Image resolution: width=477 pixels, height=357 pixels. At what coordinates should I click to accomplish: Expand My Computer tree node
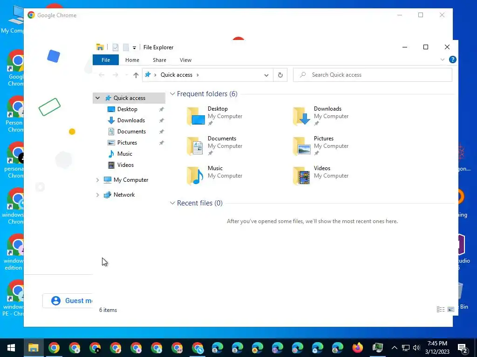(98, 180)
